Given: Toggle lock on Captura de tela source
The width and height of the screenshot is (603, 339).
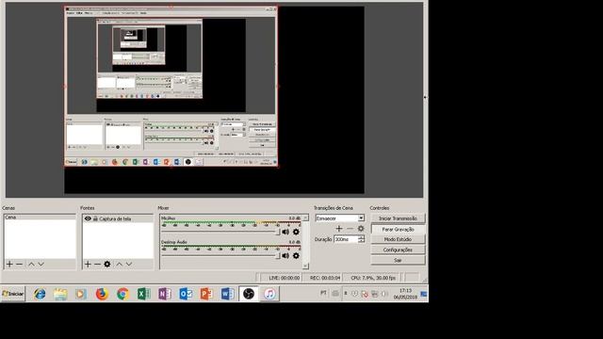Looking at the screenshot, I should pos(95,218).
